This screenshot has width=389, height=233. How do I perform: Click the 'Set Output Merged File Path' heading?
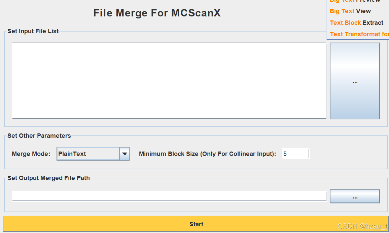[x=48, y=178]
